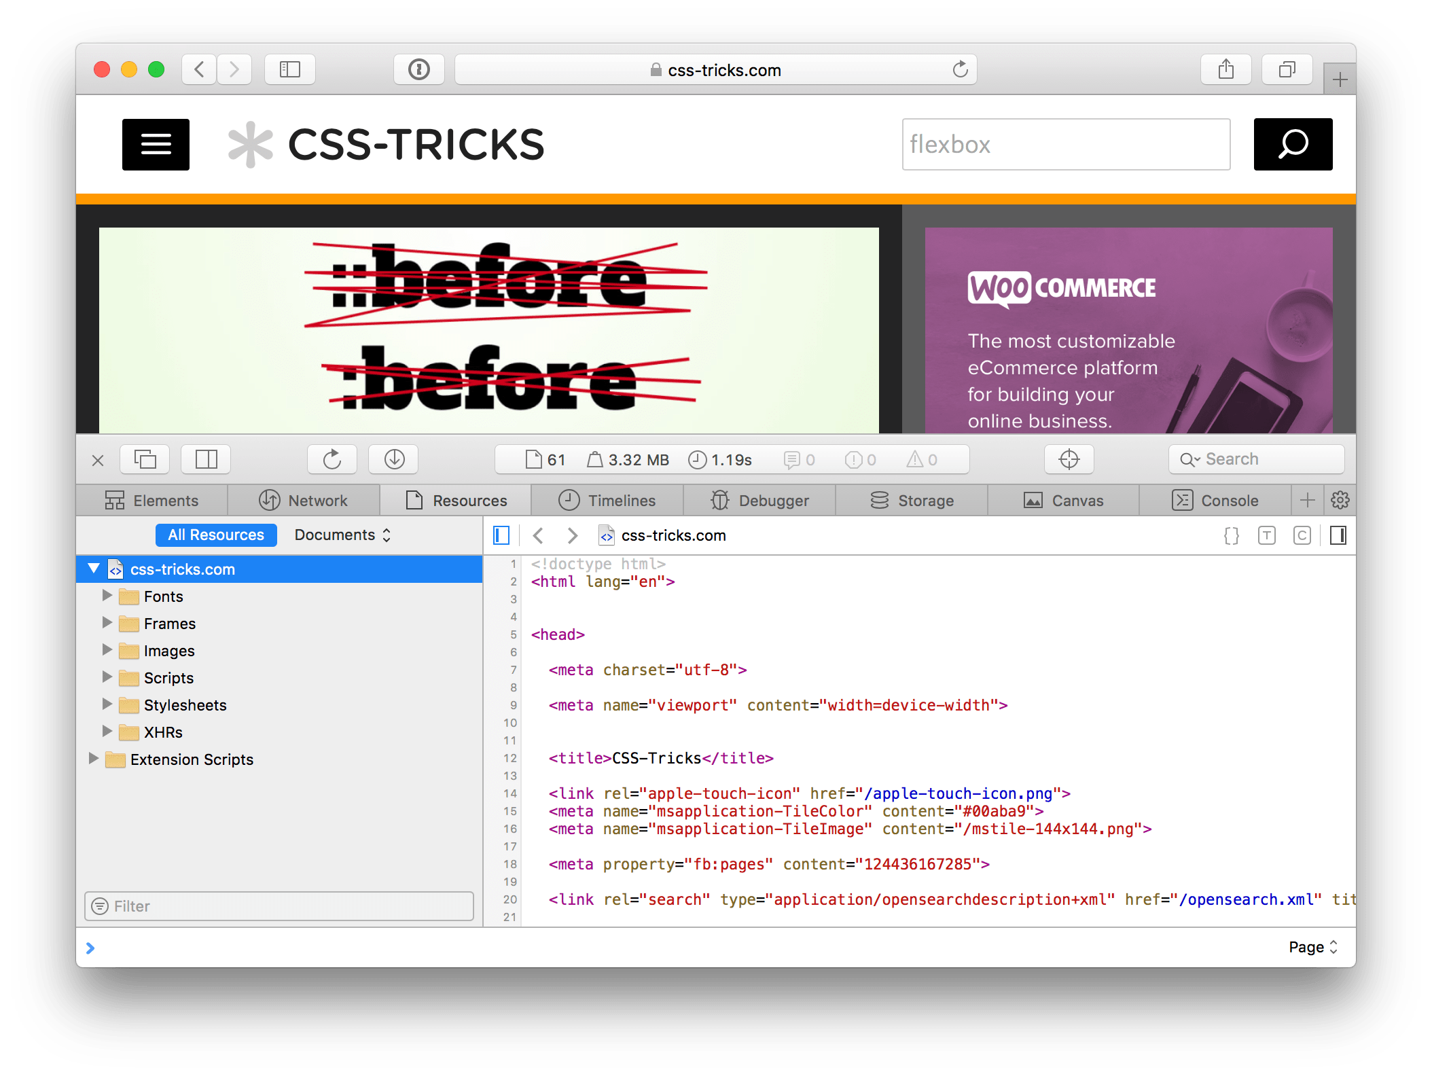1432x1076 pixels.
Task: Click the download web archive icon
Action: pyautogui.click(x=394, y=460)
